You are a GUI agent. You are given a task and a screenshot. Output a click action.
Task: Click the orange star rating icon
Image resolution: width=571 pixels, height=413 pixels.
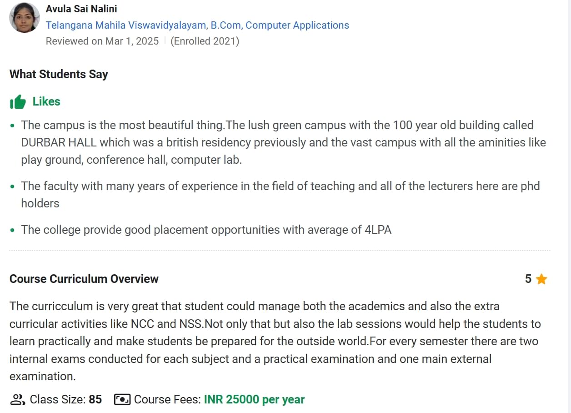541,279
